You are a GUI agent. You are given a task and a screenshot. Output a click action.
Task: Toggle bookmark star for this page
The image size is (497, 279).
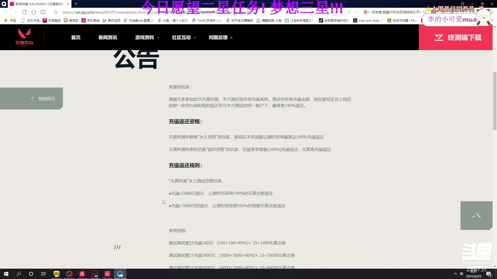point(56,12)
